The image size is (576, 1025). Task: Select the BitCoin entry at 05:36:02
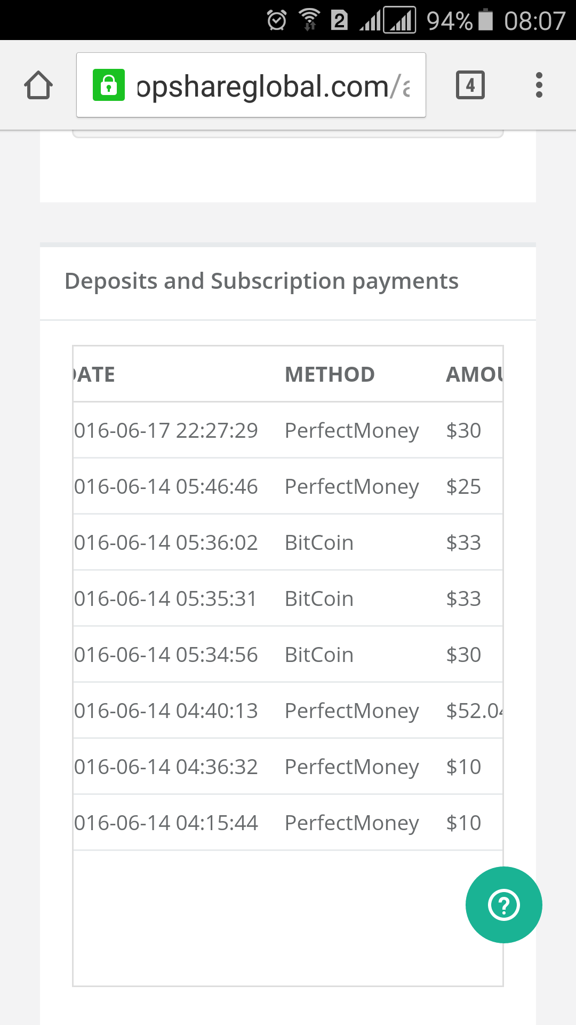click(x=319, y=542)
